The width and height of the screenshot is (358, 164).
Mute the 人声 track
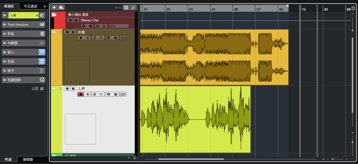click(67, 88)
